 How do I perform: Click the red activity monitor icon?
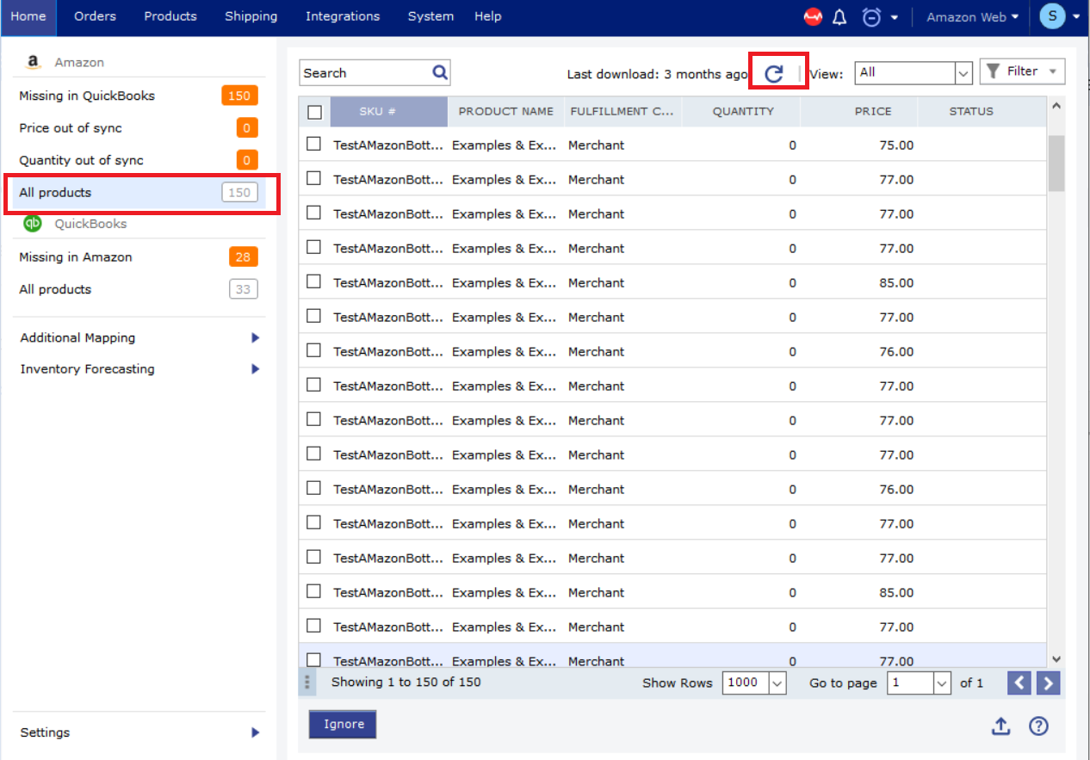(813, 17)
